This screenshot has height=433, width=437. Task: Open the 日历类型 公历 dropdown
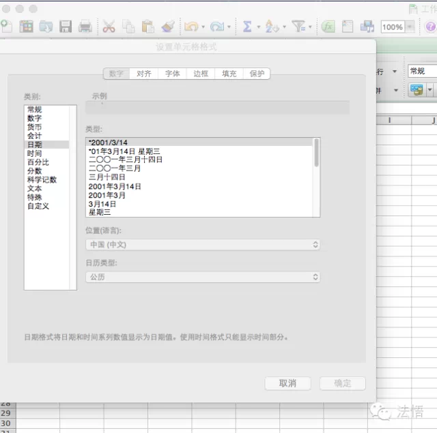(x=203, y=277)
